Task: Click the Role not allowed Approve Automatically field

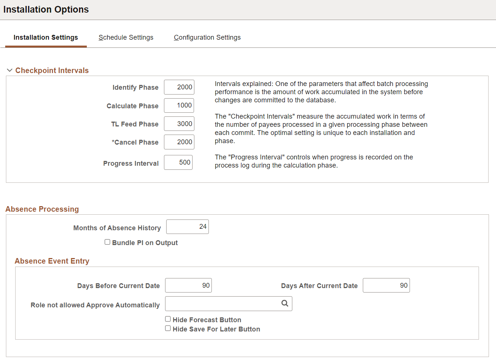Action: tap(223, 303)
